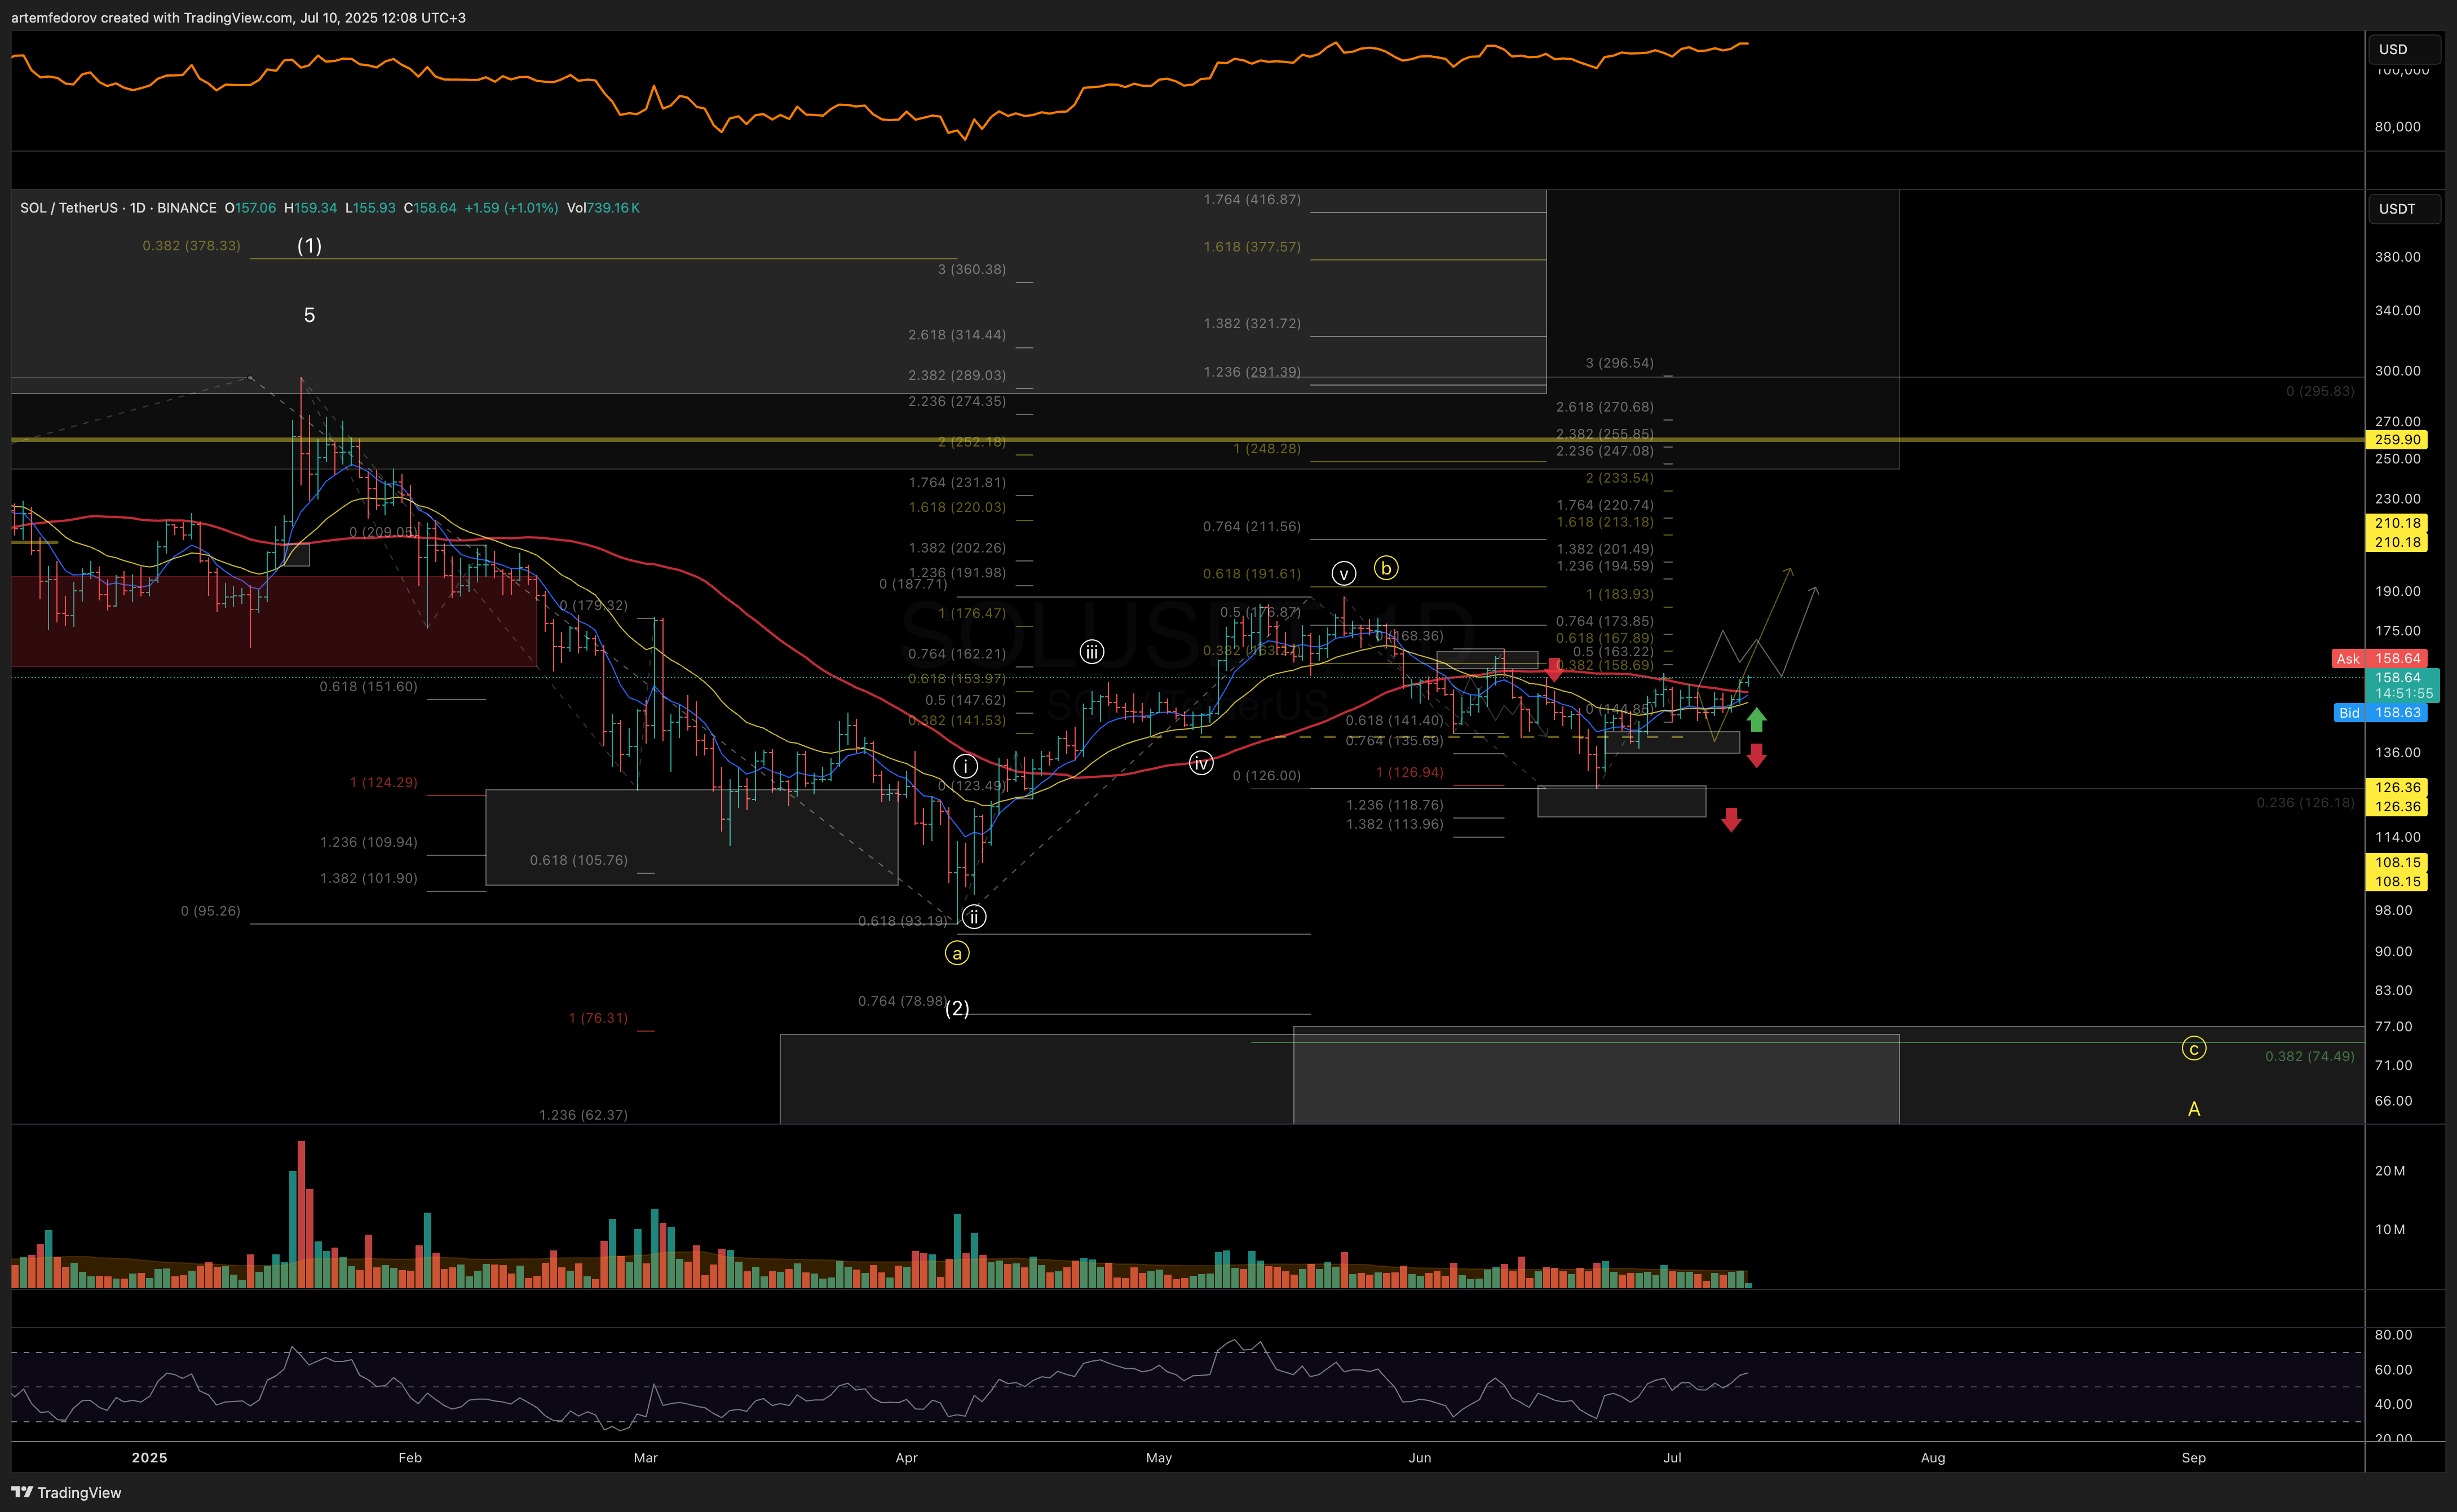This screenshot has width=2457, height=1512.
Task: Select the circled yellow 'c' wave label
Action: pyautogui.click(x=2194, y=1048)
